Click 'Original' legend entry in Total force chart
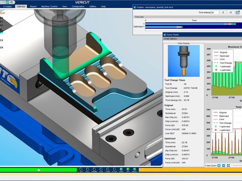 click(x=223, y=113)
